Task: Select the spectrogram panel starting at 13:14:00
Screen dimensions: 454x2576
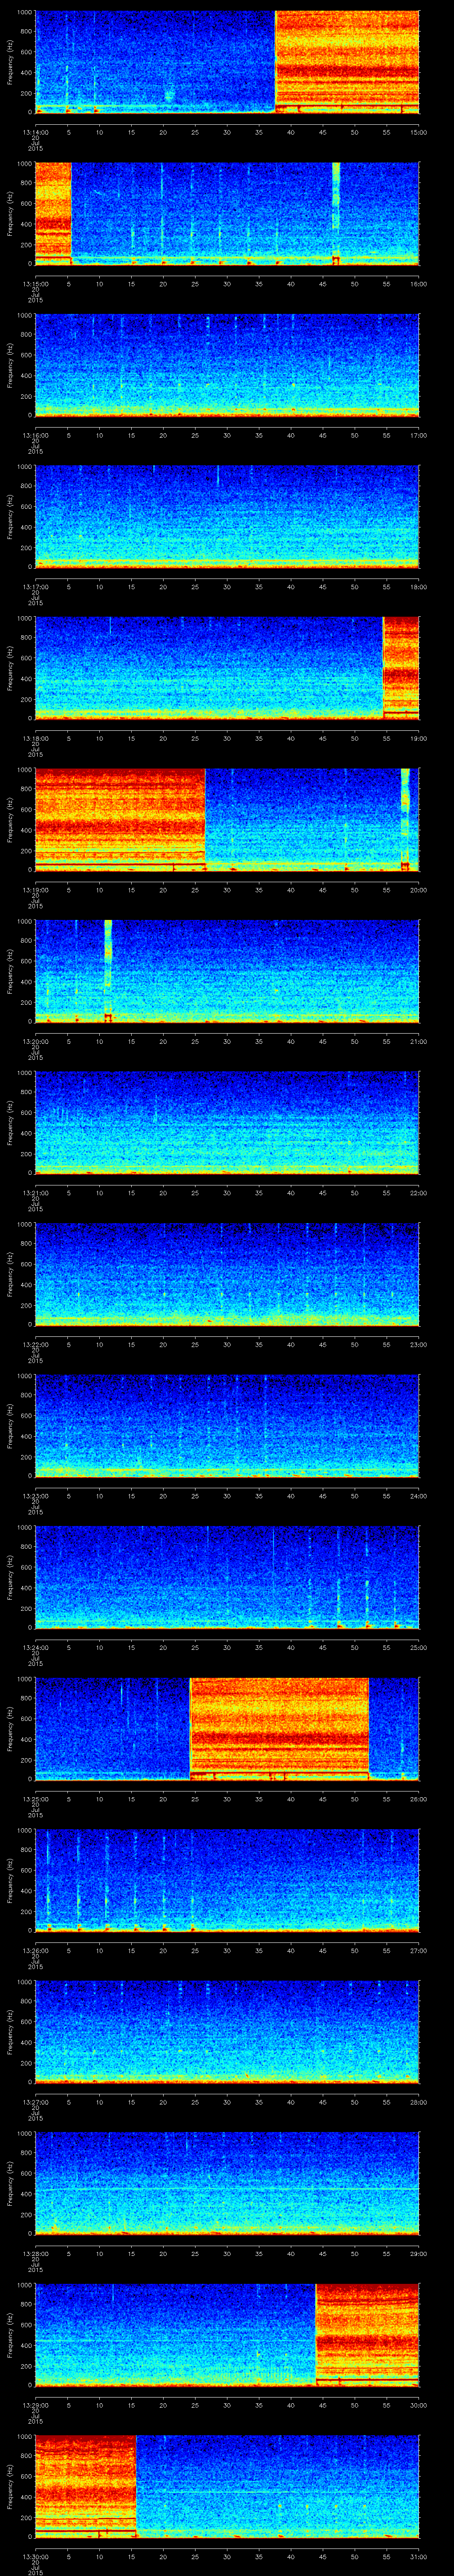Action: [227, 62]
